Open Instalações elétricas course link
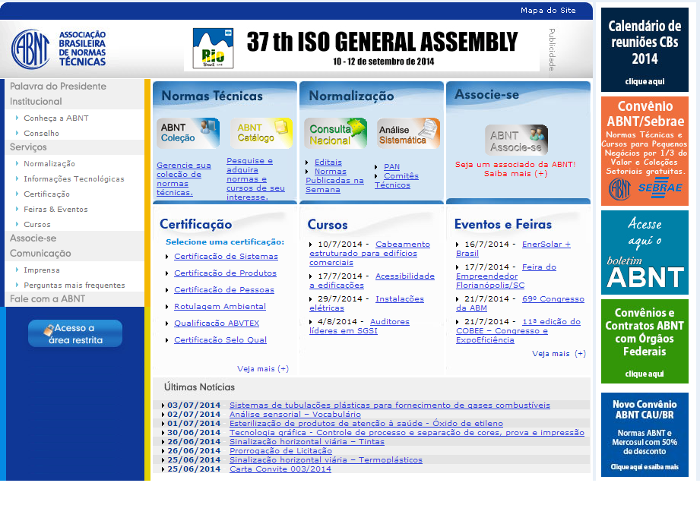 click(366, 303)
